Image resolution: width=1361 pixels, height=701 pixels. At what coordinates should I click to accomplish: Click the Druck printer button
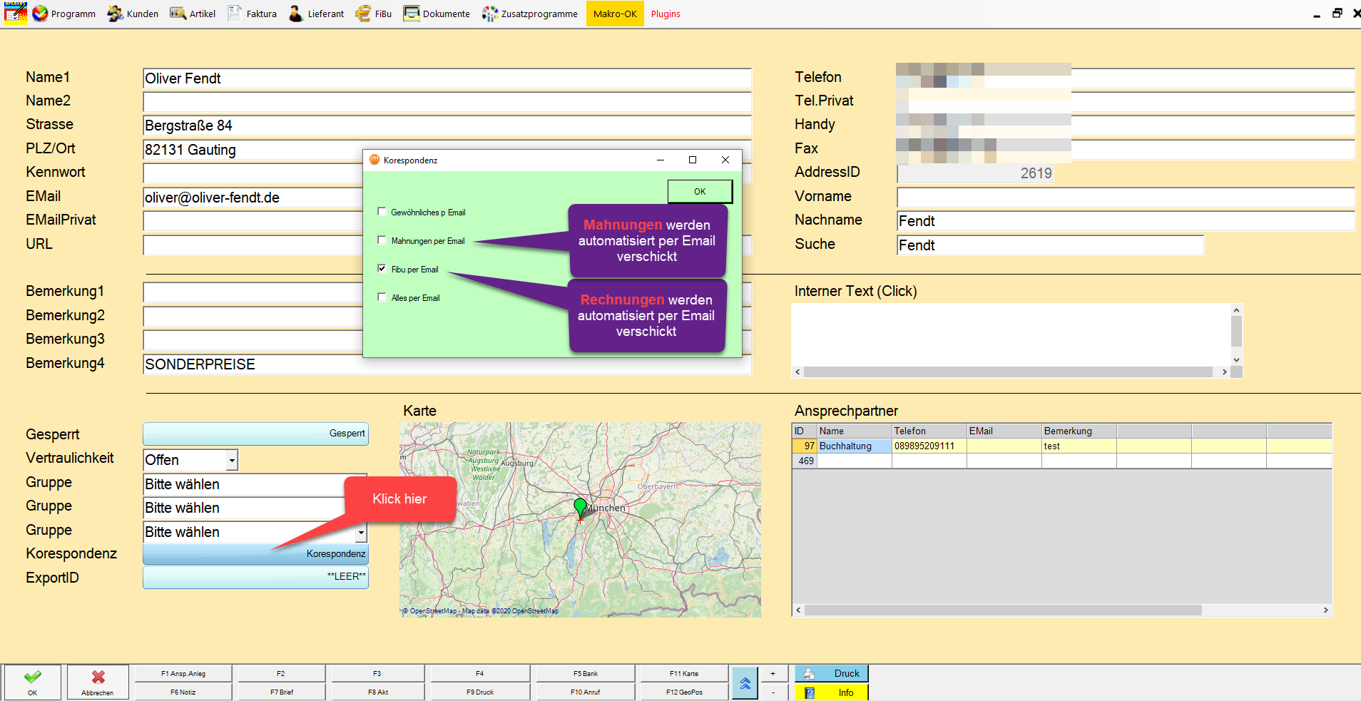tap(832, 673)
